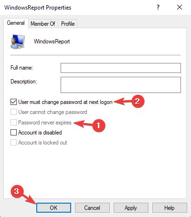Click inside the Description text box
The image size is (191, 217).
coord(121,85)
